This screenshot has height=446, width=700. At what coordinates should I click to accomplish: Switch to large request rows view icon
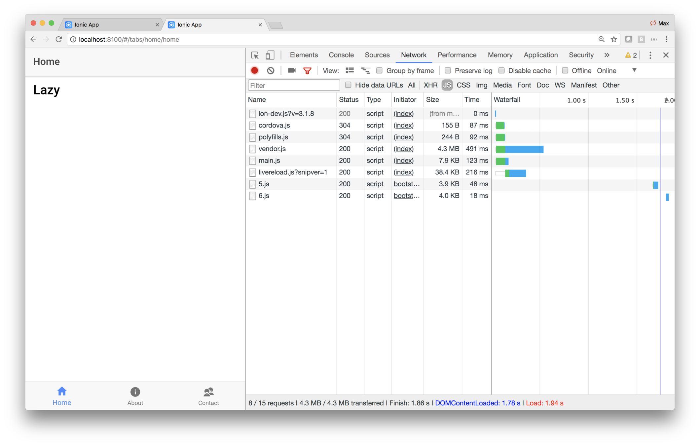(350, 70)
